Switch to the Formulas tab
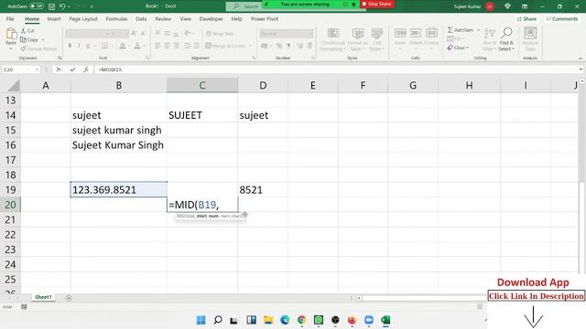 pyautogui.click(x=116, y=18)
